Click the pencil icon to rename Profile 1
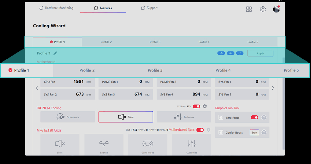 (55, 53)
